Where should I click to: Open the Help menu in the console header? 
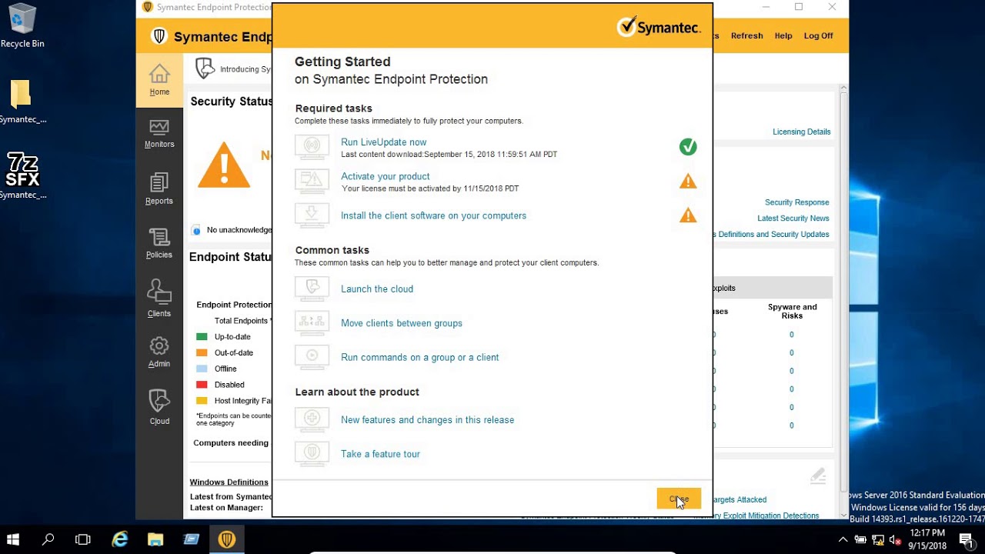[x=783, y=36]
